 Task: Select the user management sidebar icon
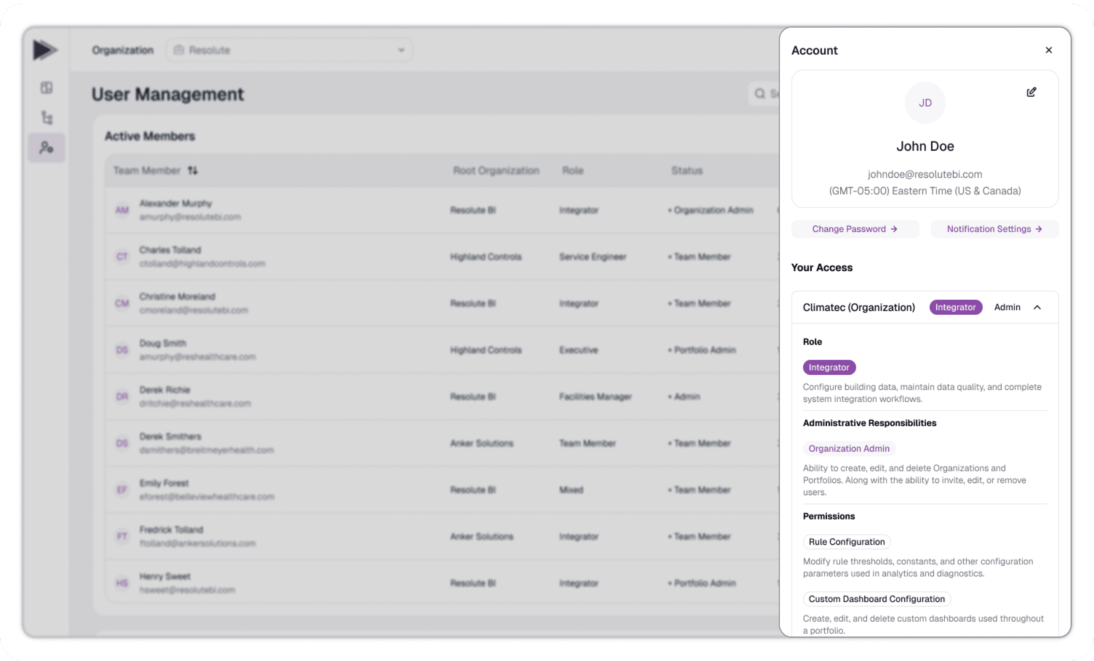coord(47,147)
